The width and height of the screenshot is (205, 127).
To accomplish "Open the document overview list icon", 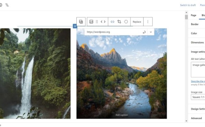I will [x=7, y=5].
